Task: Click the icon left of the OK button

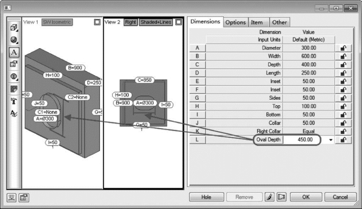Action: [x=281, y=197]
